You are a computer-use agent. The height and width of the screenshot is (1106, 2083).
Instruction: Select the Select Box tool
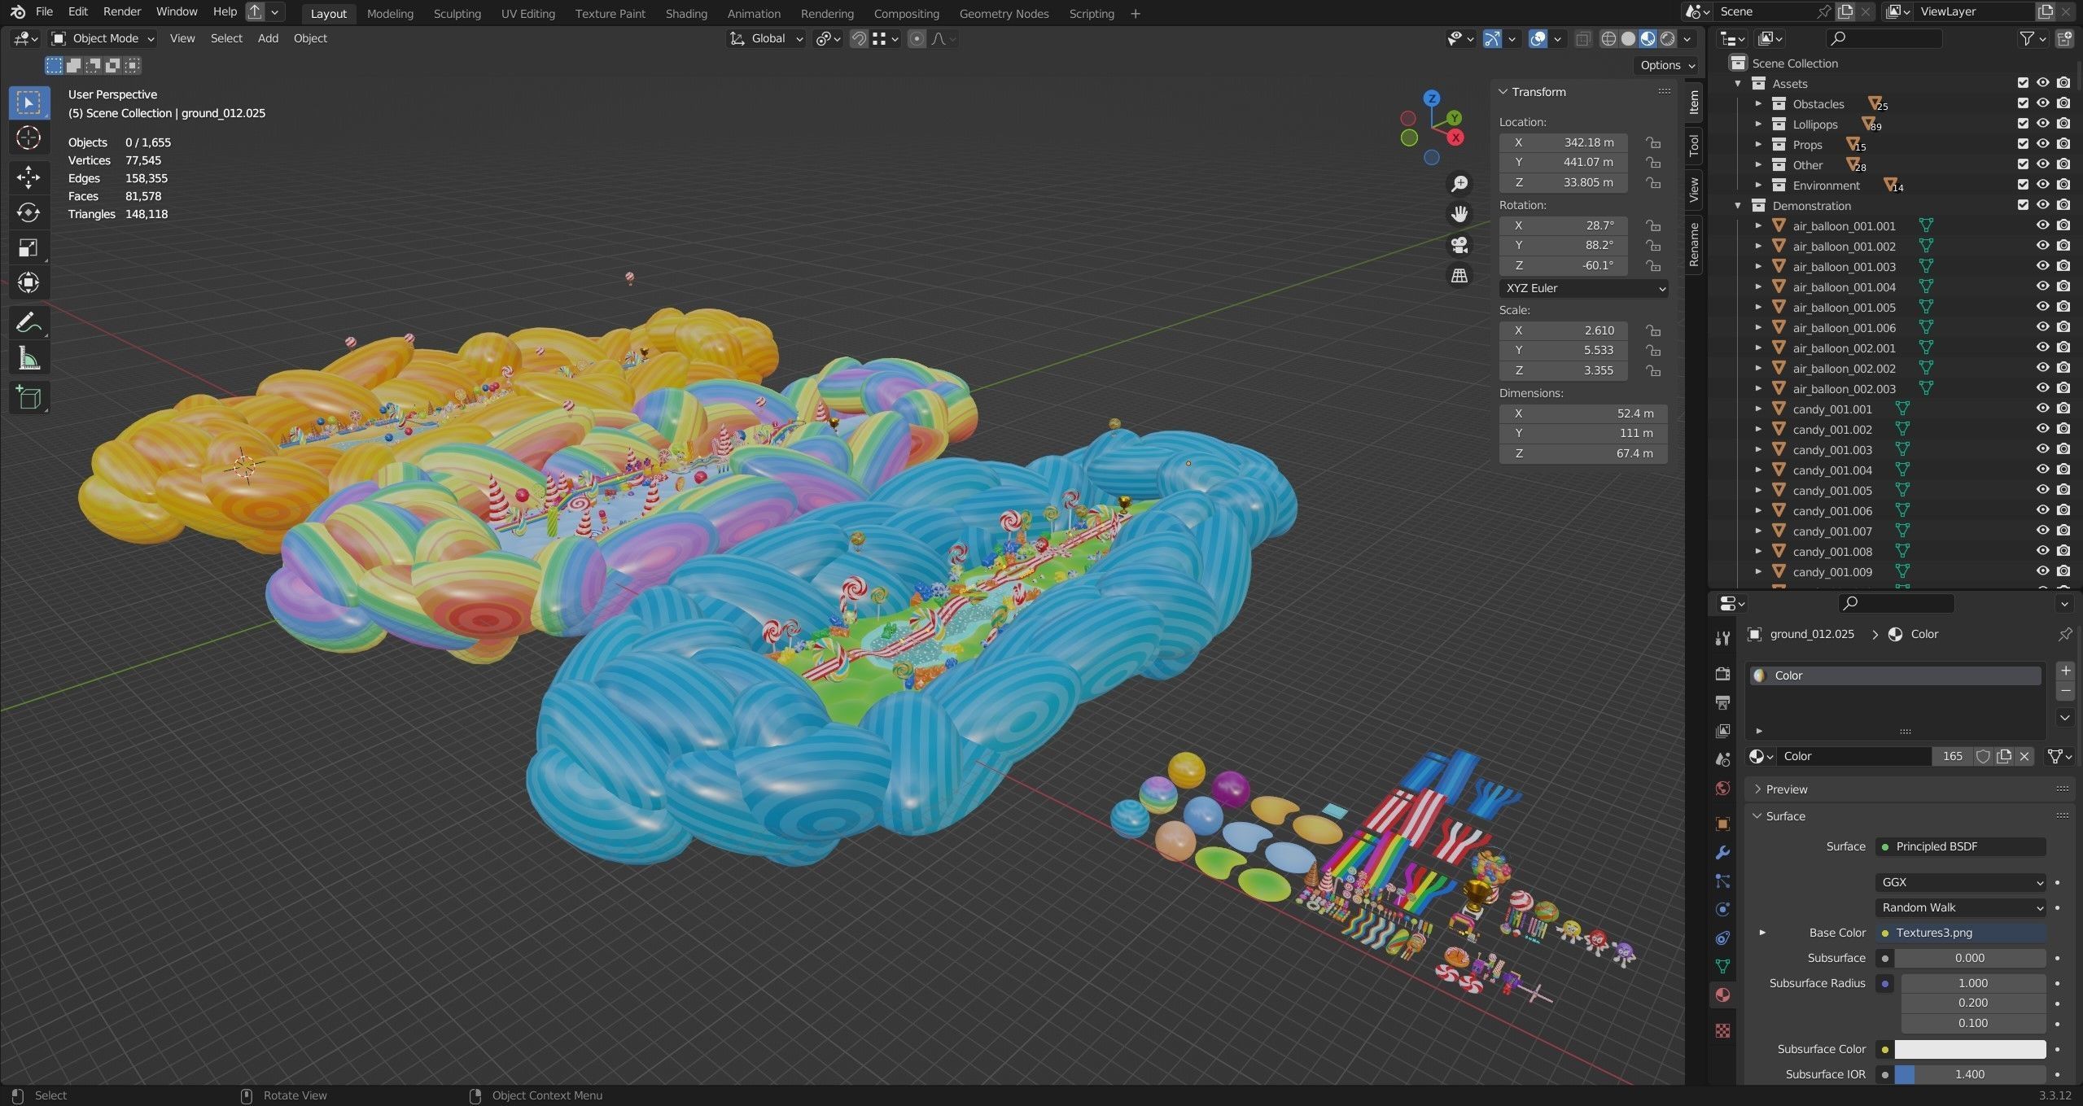(28, 103)
